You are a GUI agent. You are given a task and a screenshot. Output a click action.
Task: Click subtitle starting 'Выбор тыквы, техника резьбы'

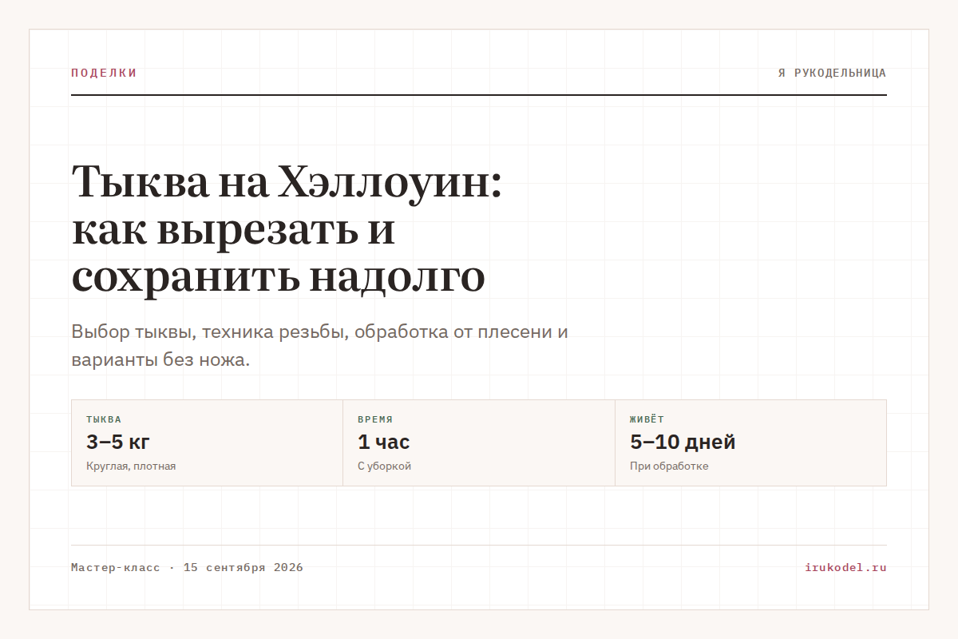[319, 346]
